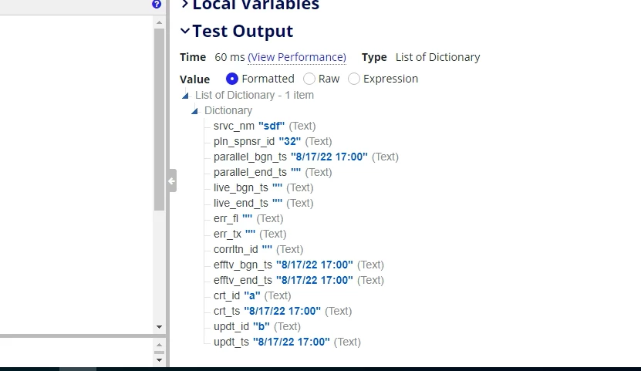This screenshot has height=371, width=641.
Task: Click the efftv_end_ts row
Action: pyautogui.click(x=299, y=280)
